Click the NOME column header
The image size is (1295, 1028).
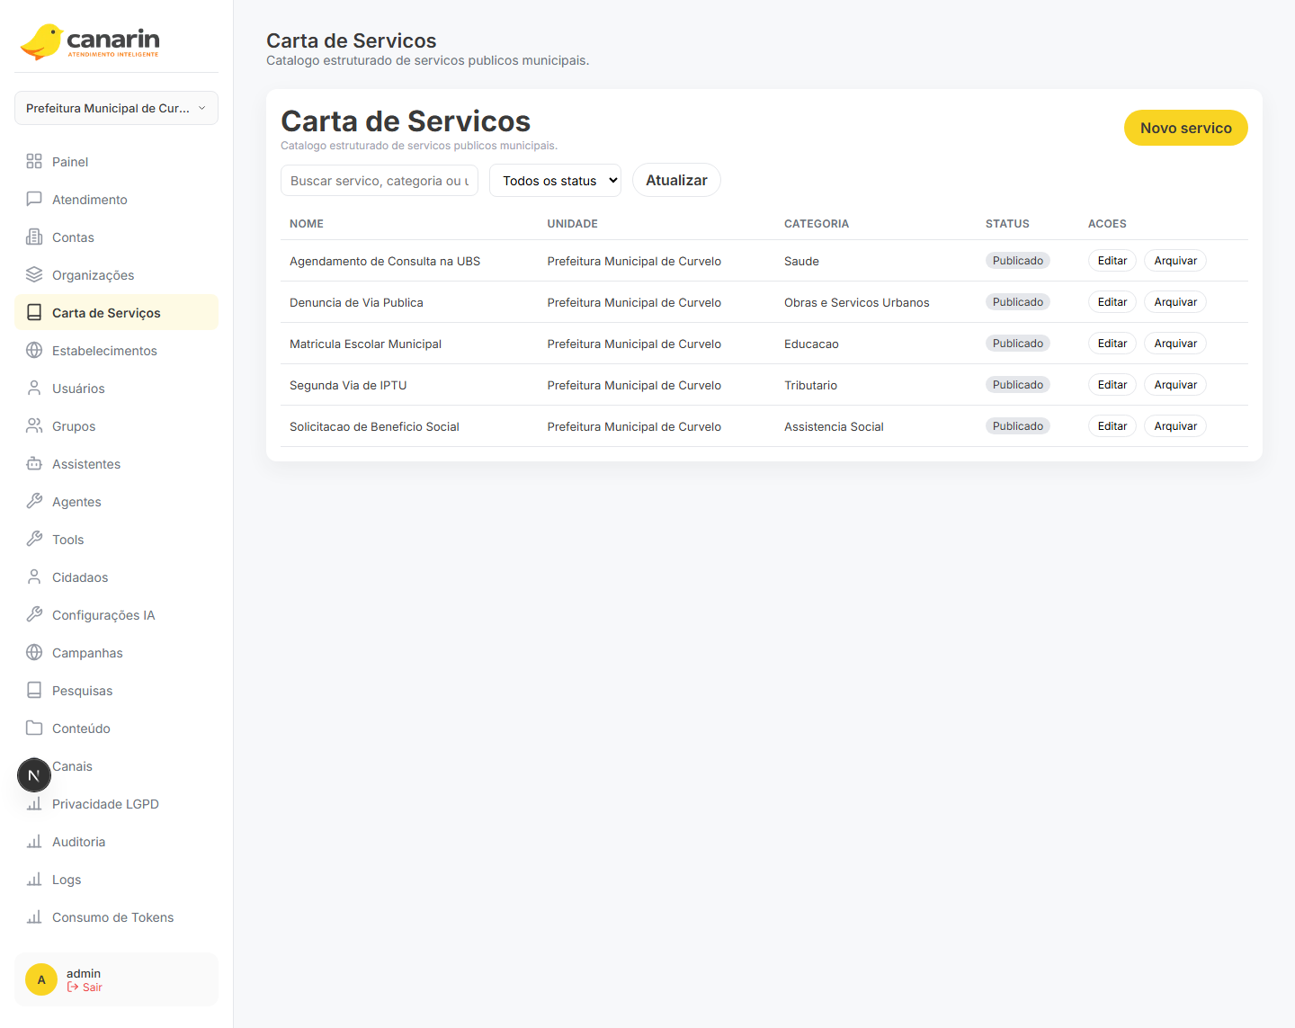[307, 224]
